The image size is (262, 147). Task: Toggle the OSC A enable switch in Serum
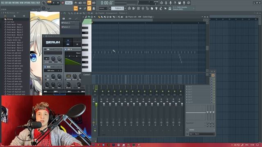tap(66, 49)
